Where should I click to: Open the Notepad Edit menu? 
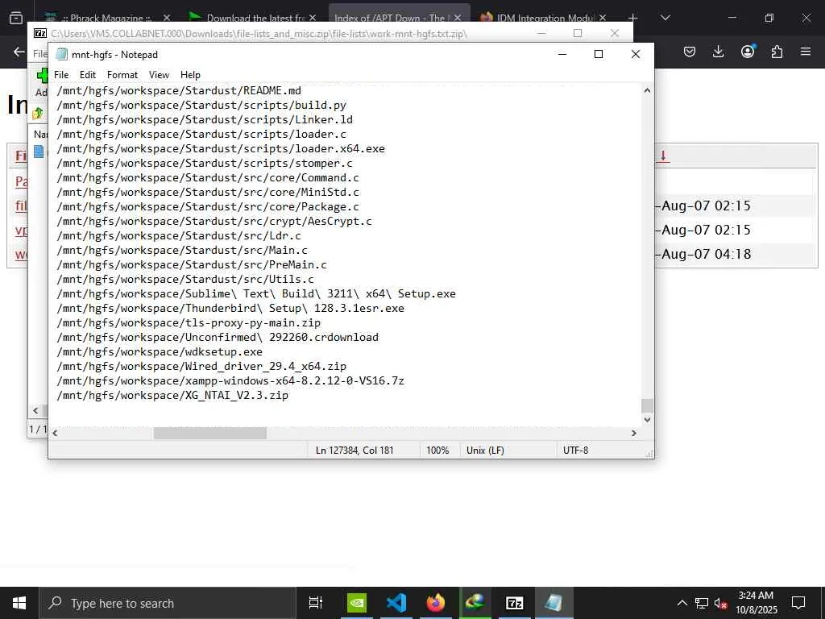pos(87,75)
